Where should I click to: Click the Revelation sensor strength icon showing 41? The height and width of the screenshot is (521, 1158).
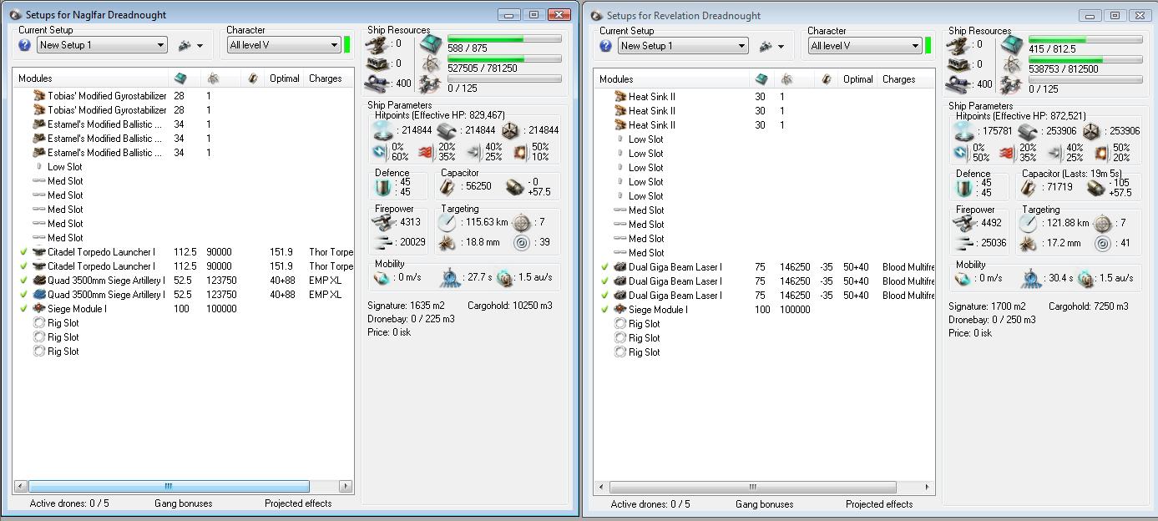[1104, 244]
